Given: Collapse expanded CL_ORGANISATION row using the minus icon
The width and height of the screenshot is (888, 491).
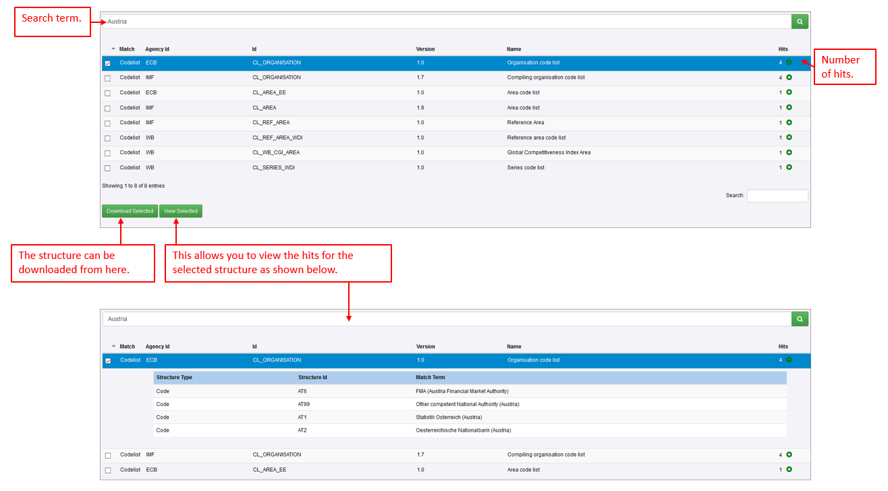Looking at the screenshot, I should [789, 360].
